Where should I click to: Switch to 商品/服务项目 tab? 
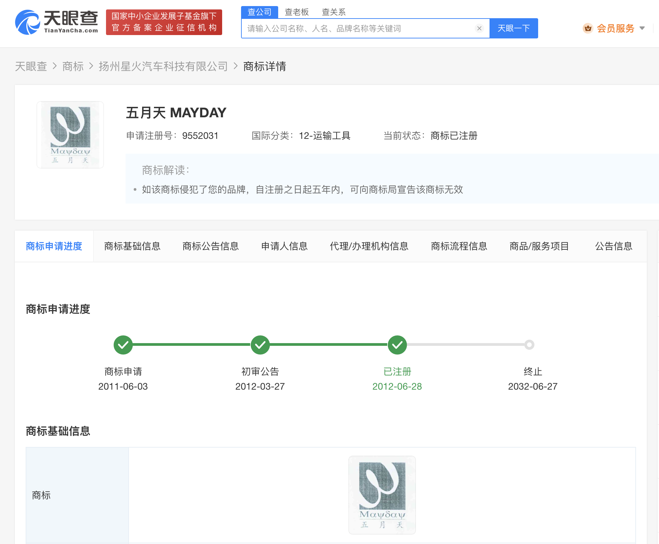539,246
